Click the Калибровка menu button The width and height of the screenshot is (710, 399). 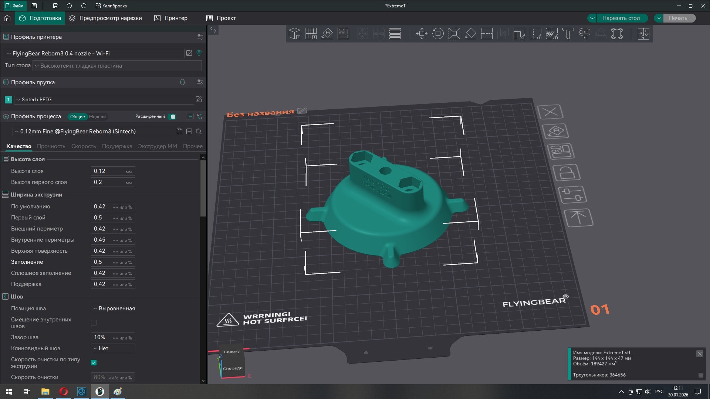coord(111,6)
